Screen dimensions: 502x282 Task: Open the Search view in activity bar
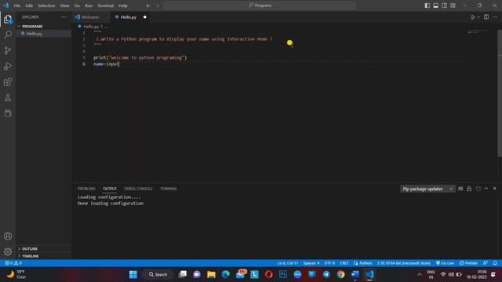(8, 34)
